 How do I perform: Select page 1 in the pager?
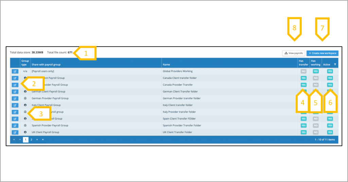click(x=25, y=140)
